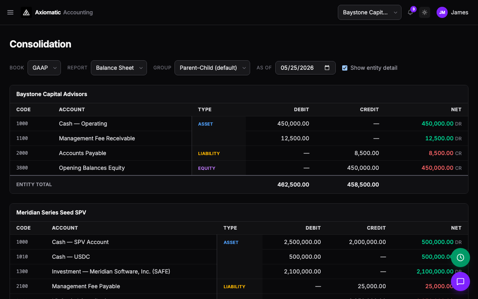The height and width of the screenshot is (299, 478).
Task: Click the James user name
Action: pos(460,12)
